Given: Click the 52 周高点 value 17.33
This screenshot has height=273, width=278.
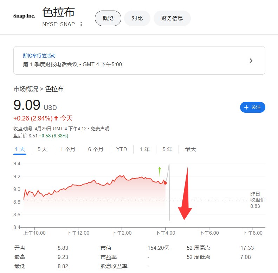Looking at the screenshot, I should [x=247, y=248].
